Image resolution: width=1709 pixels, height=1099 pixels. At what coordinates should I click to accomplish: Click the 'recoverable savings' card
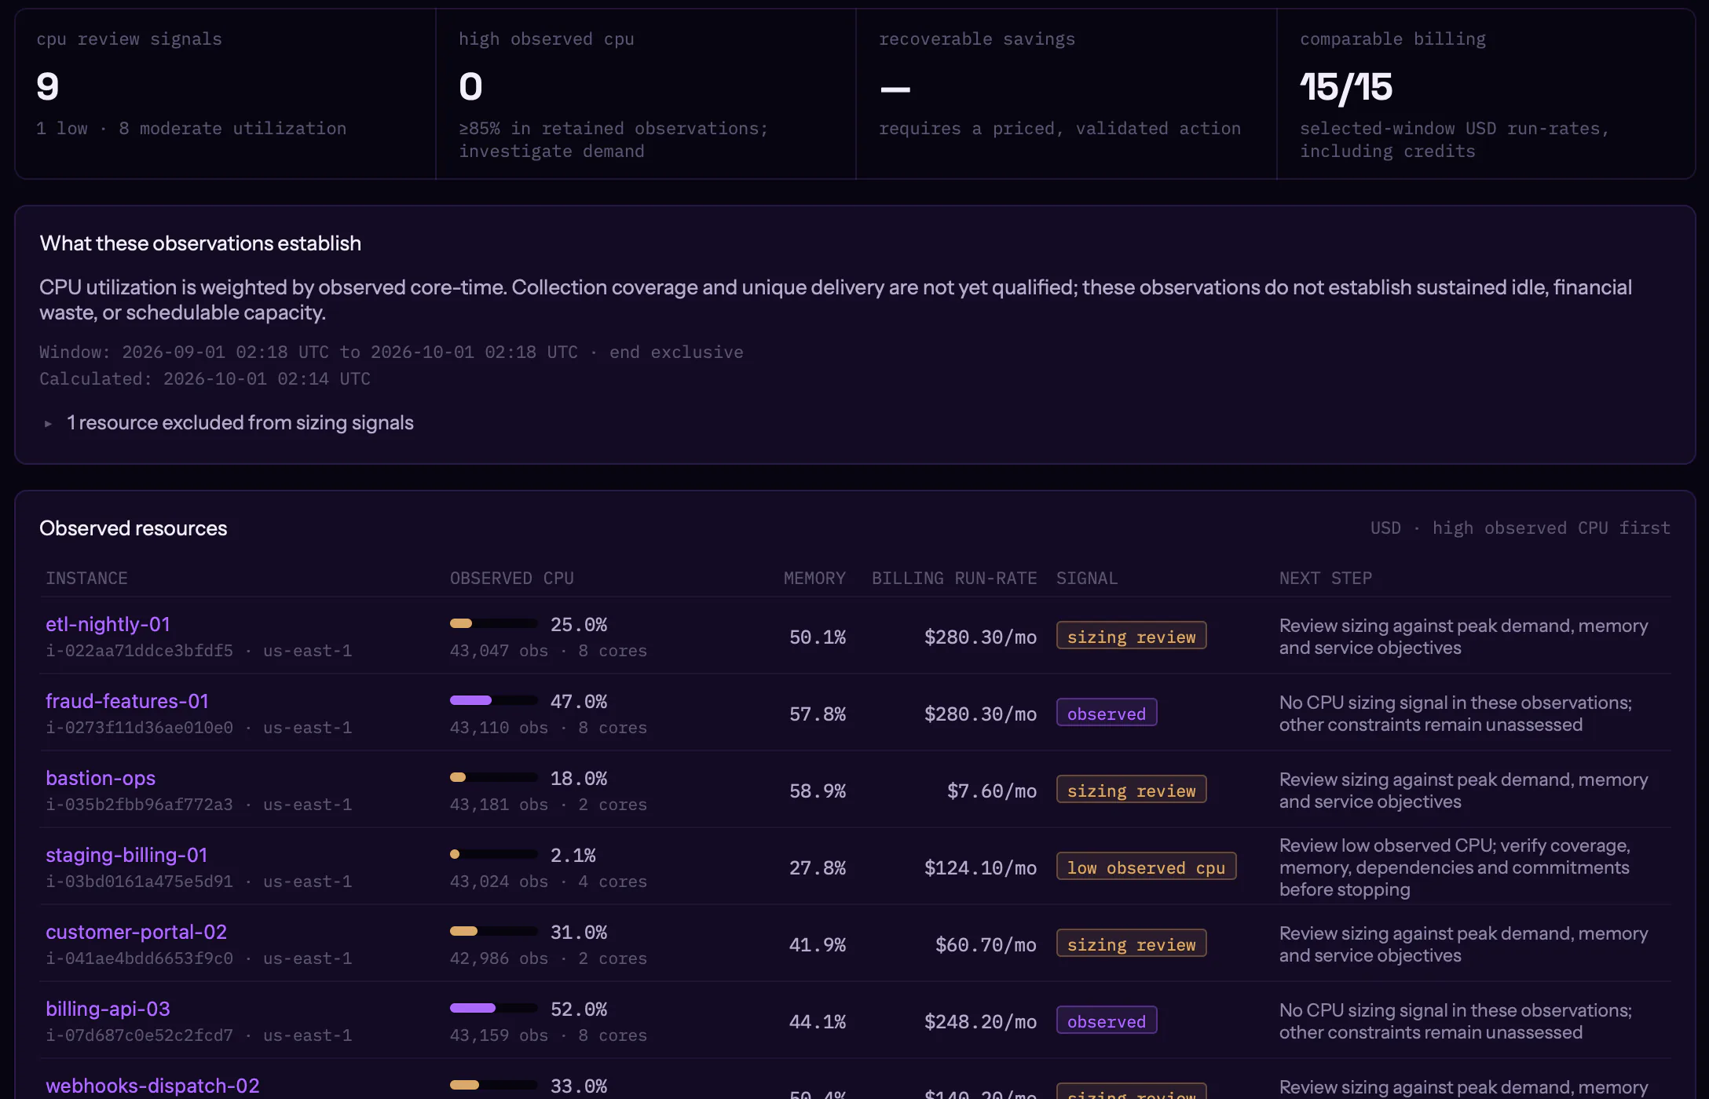[1066, 93]
